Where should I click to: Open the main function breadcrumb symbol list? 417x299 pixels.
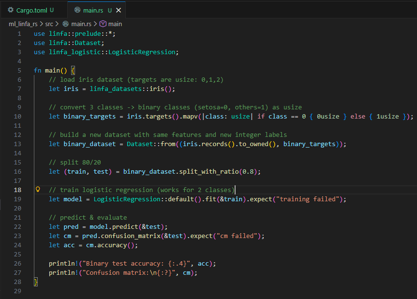coord(115,24)
